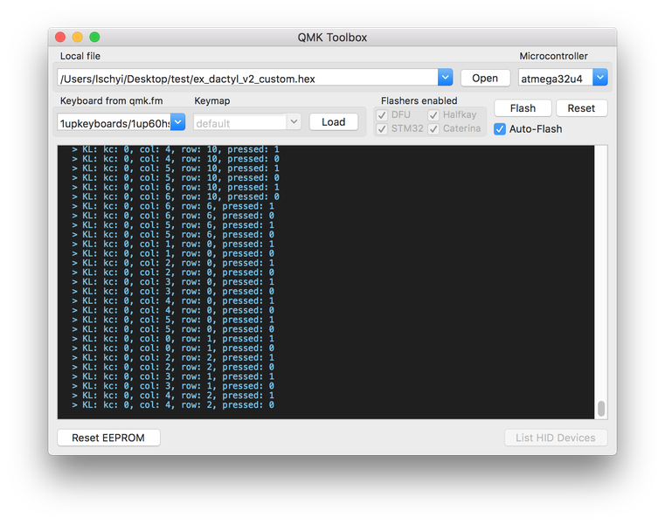665x524 pixels.
Task: Click console line 'col: 3, row: 1, pressed: 0'
Action: [x=173, y=386]
